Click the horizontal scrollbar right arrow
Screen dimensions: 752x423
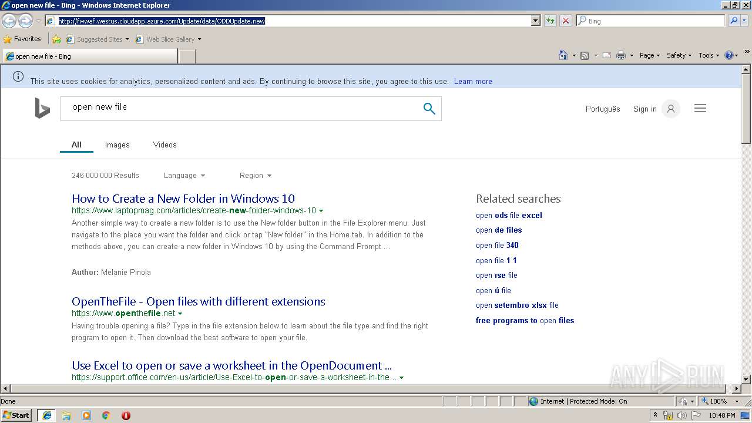pos(737,388)
